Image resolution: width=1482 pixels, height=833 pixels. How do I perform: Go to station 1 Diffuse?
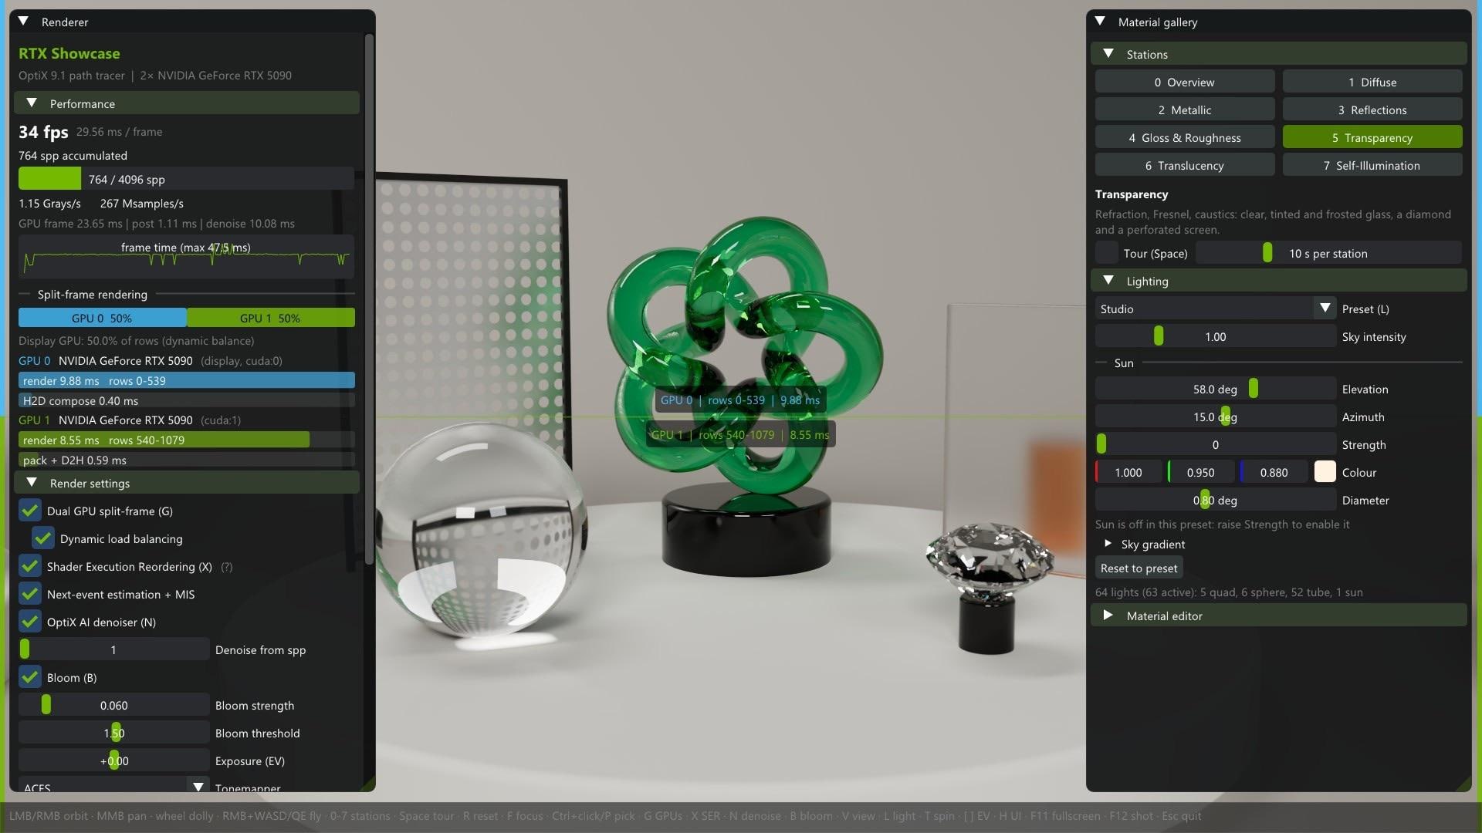point(1372,82)
